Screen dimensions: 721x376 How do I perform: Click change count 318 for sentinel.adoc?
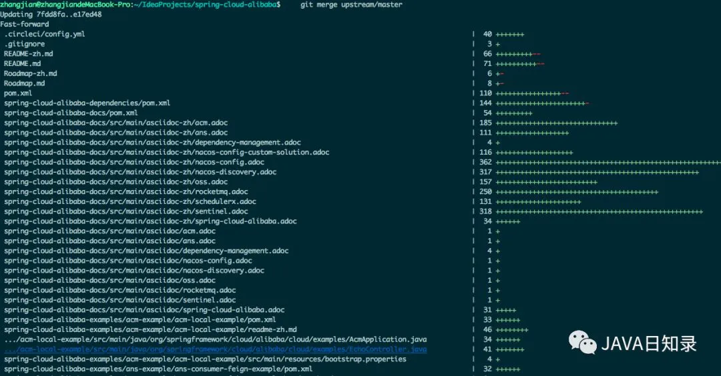485,211
